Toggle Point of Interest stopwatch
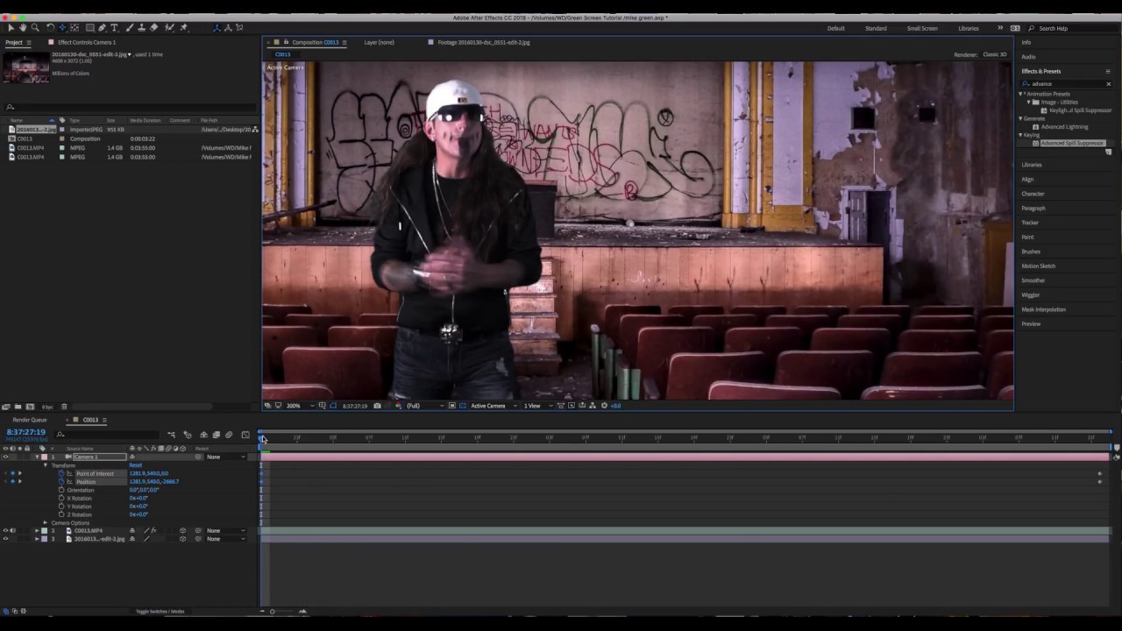 tap(61, 473)
